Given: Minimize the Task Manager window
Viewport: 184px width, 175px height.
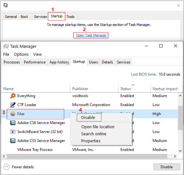Looking at the screenshot, I should 146,46.
